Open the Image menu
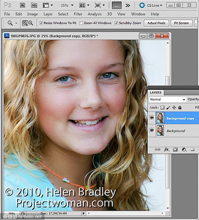Screen dimensions: 199x220 point(32,14)
